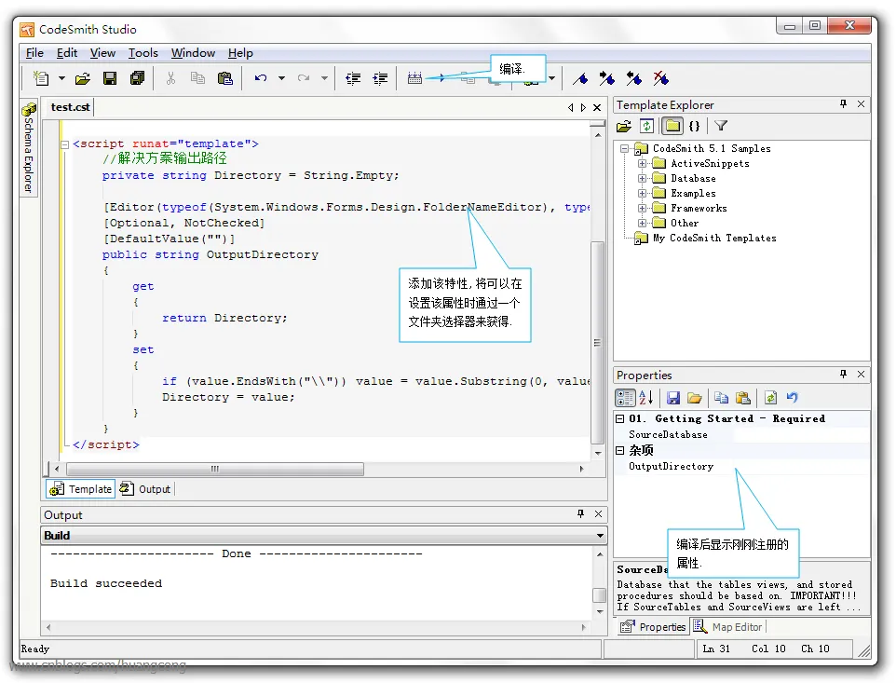Refresh the Template Explorer tree
The image size is (896, 683).
647,126
